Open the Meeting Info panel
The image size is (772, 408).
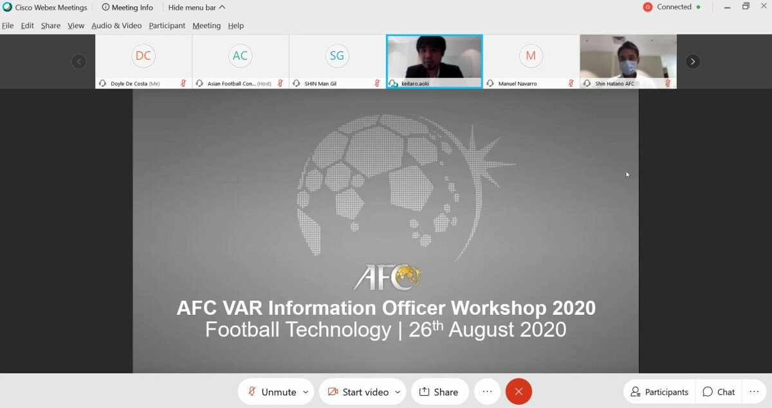127,8
